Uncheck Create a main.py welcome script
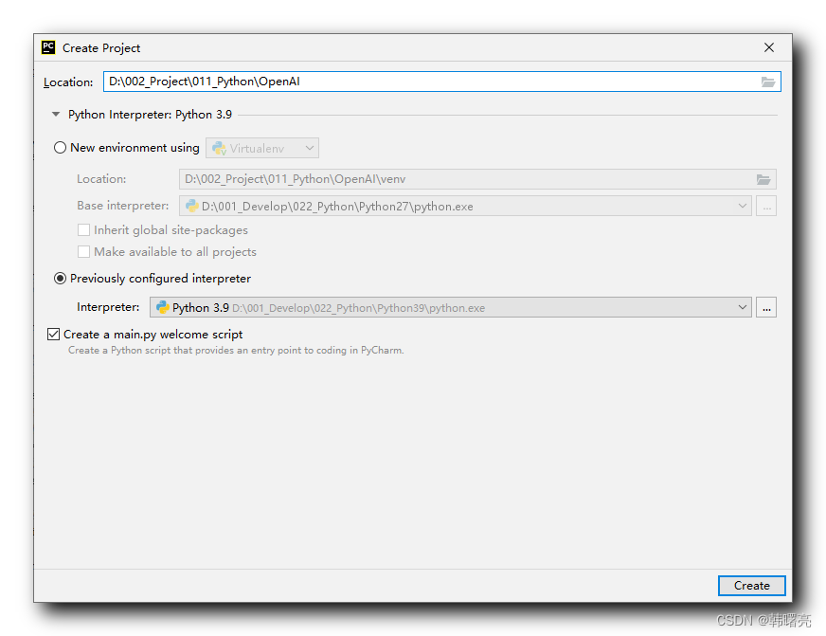This screenshot has width=826, height=636. point(53,334)
